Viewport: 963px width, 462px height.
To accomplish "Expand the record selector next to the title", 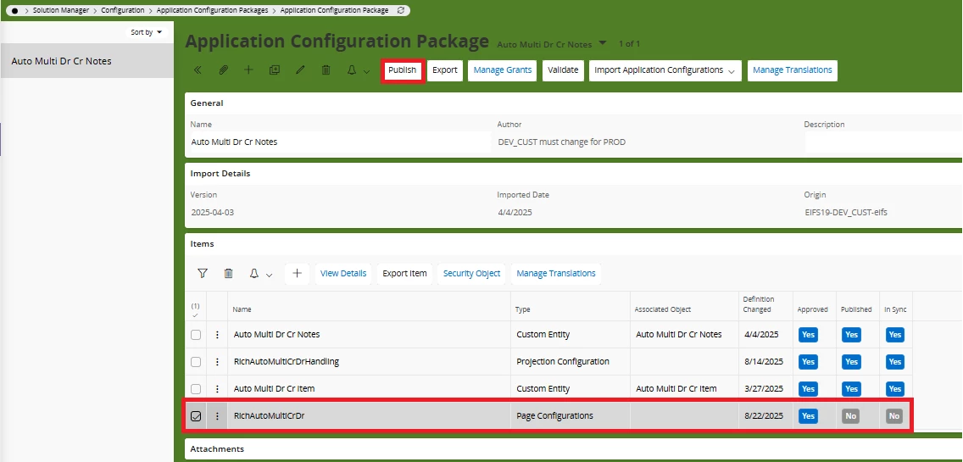I will (x=603, y=43).
